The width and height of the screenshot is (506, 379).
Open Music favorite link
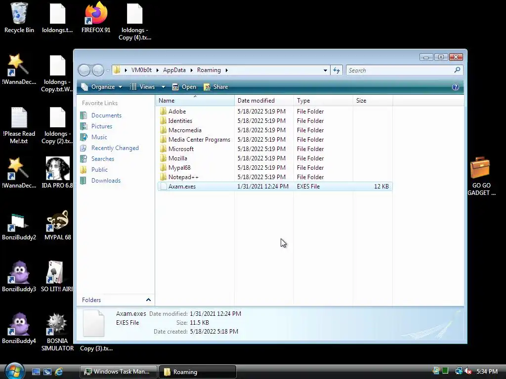pyautogui.click(x=99, y=137)
